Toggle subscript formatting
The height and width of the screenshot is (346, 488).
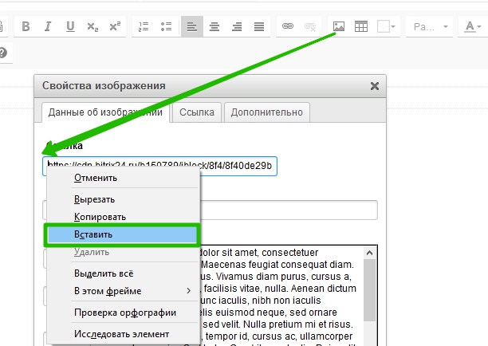(92, 26)
